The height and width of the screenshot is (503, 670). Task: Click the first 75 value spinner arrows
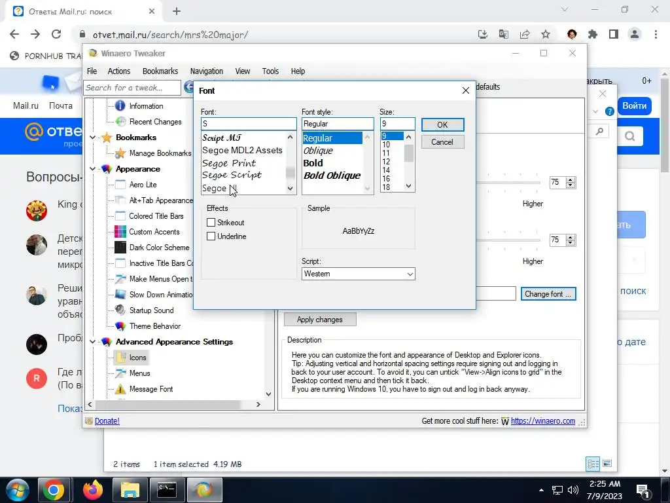click(571, 182)
